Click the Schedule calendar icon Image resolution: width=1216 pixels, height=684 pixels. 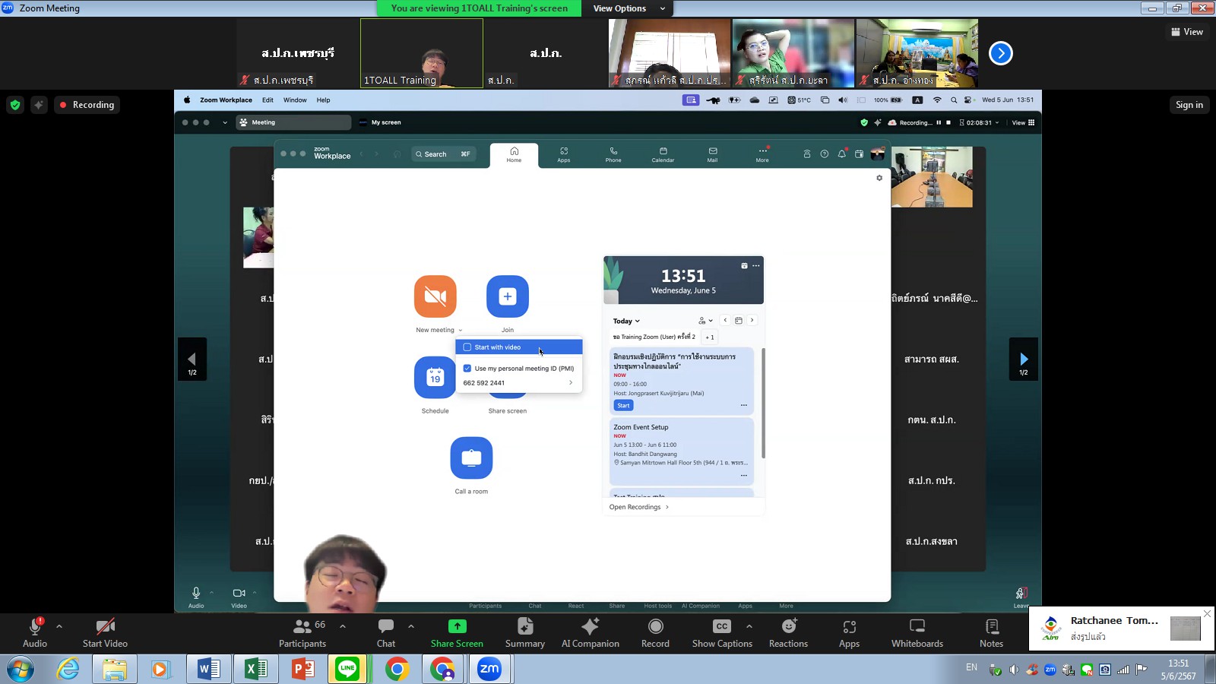tap(435, 377)
